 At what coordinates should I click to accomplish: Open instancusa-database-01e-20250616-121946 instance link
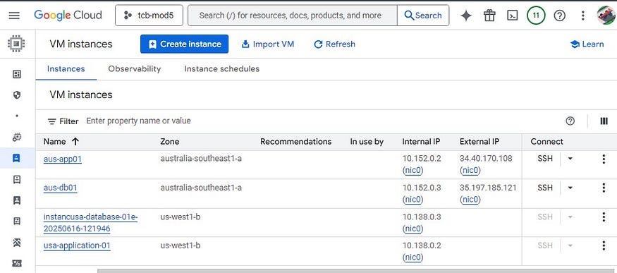[x=90, y=223]
